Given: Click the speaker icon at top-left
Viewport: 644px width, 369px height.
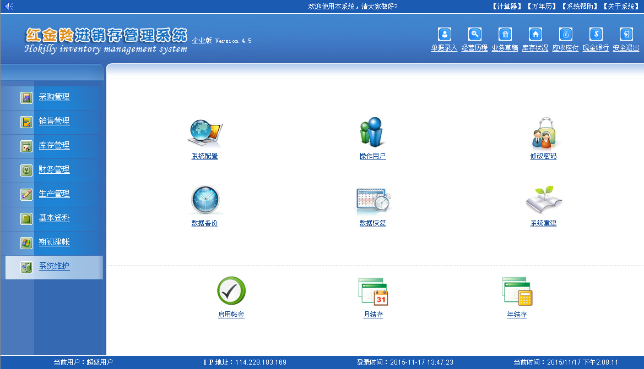Looking at the screenshot, I should click(x=9, y=7).
